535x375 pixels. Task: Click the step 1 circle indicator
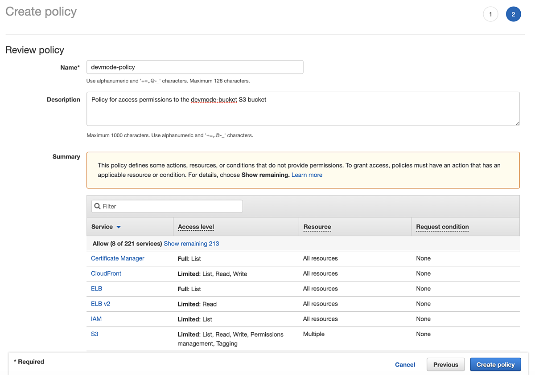490,14
